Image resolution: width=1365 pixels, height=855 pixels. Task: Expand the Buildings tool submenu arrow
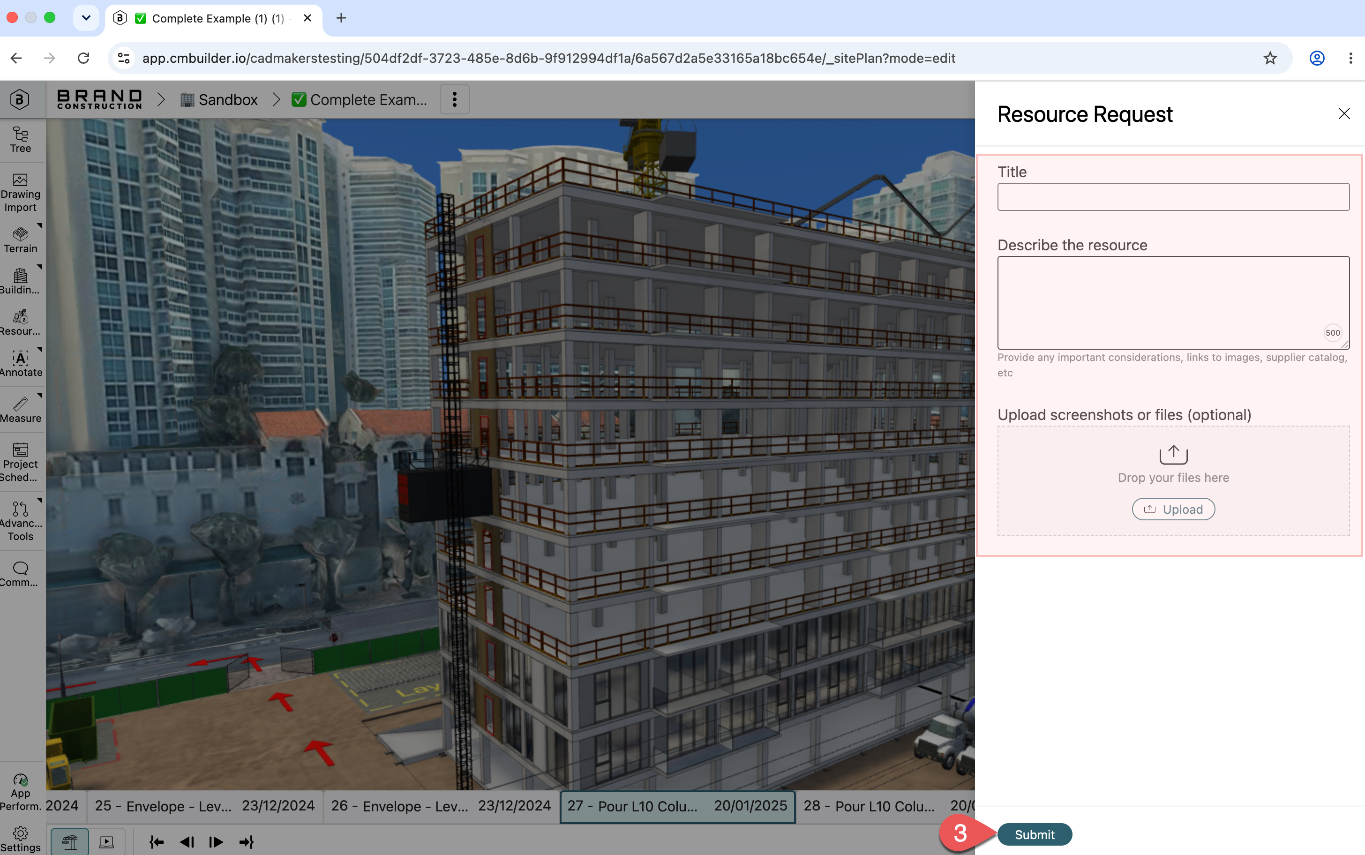coord(39,267)
